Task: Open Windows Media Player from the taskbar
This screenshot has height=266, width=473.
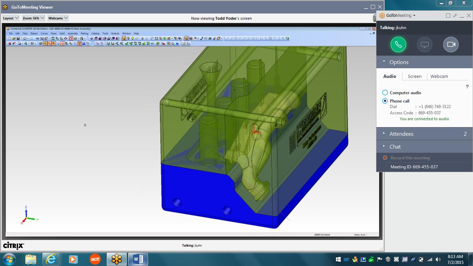Action: tap(73, 259)
